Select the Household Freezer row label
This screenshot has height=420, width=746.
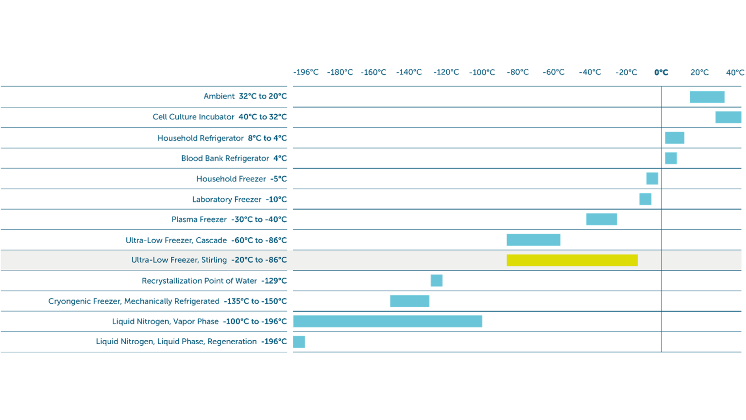coord(241,179)
